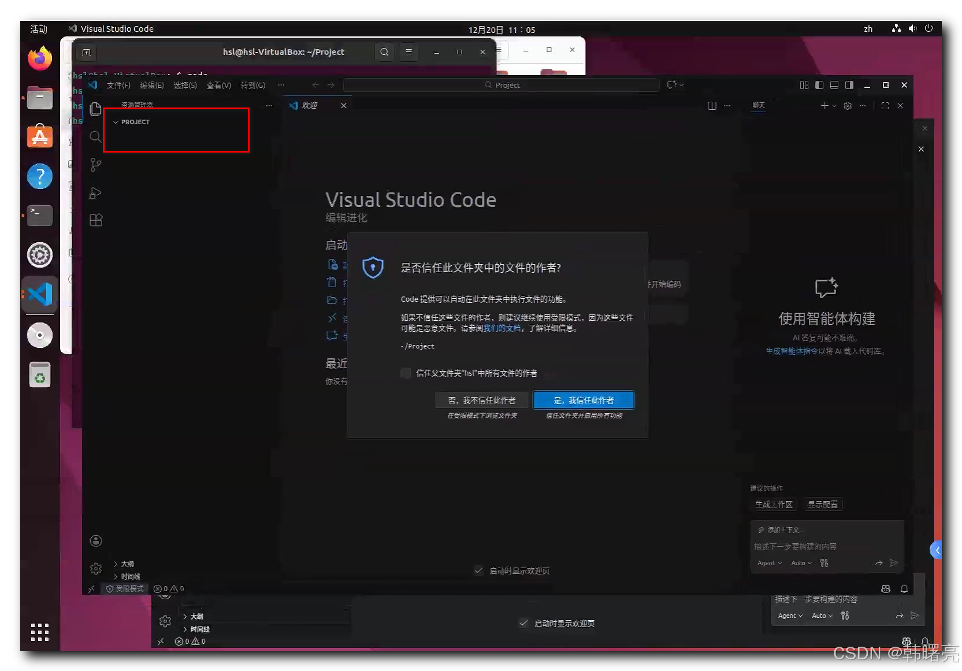Click the Accounts icon near the bottom left
Viewport: 962px width, 671px height.
pos(95,540)
